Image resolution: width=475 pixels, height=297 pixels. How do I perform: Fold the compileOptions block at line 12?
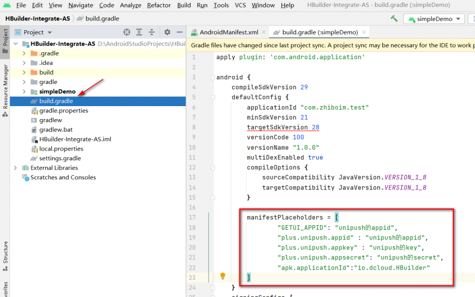tap(213, 168)
